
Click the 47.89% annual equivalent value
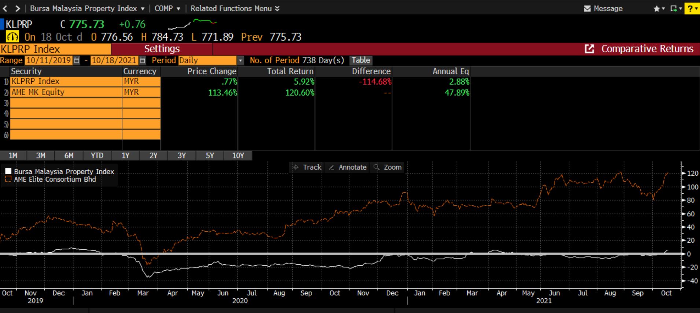click(x=457, y=93)
